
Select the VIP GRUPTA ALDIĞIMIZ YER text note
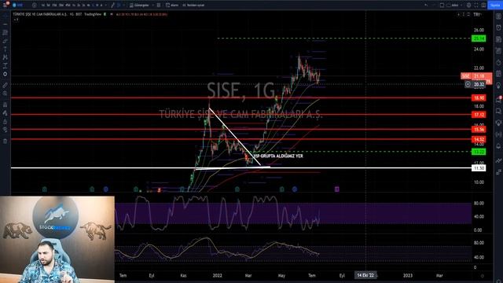278,156
